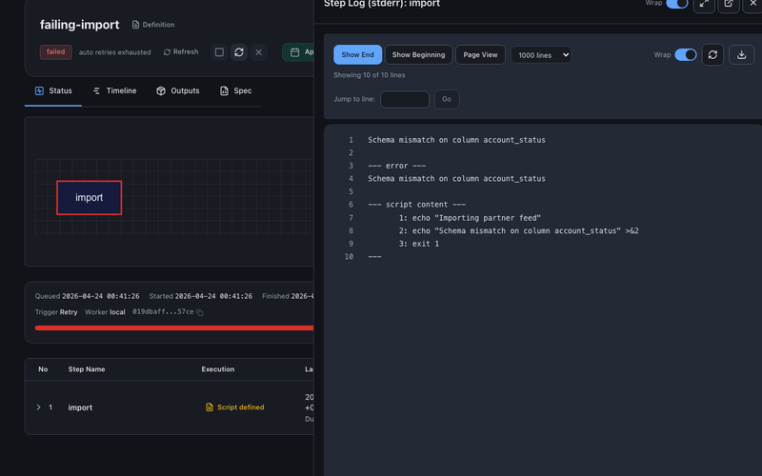The width and height of the screenshot is (762, 476).
Task: Click the Timeline tab icon
Action: click(96, 90)
